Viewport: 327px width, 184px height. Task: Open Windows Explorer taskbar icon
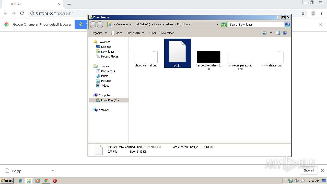[29, 181]
